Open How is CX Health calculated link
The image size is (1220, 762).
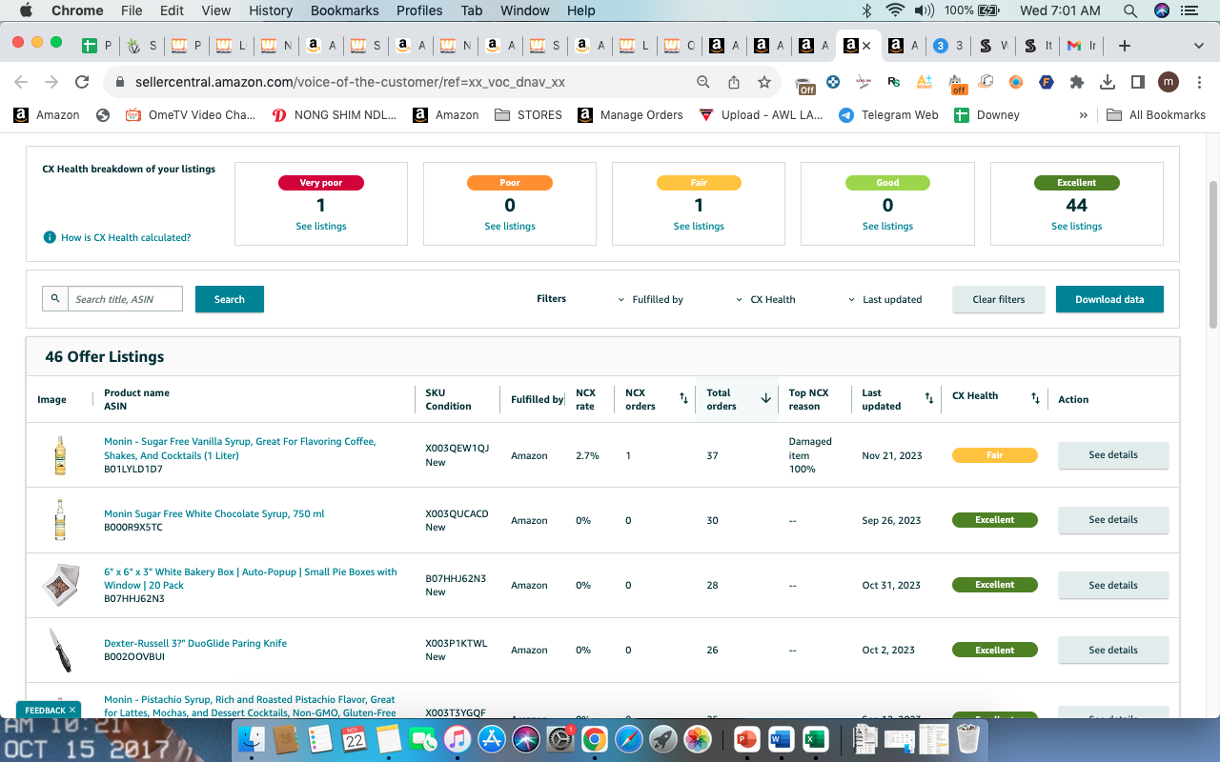(126, 237)
